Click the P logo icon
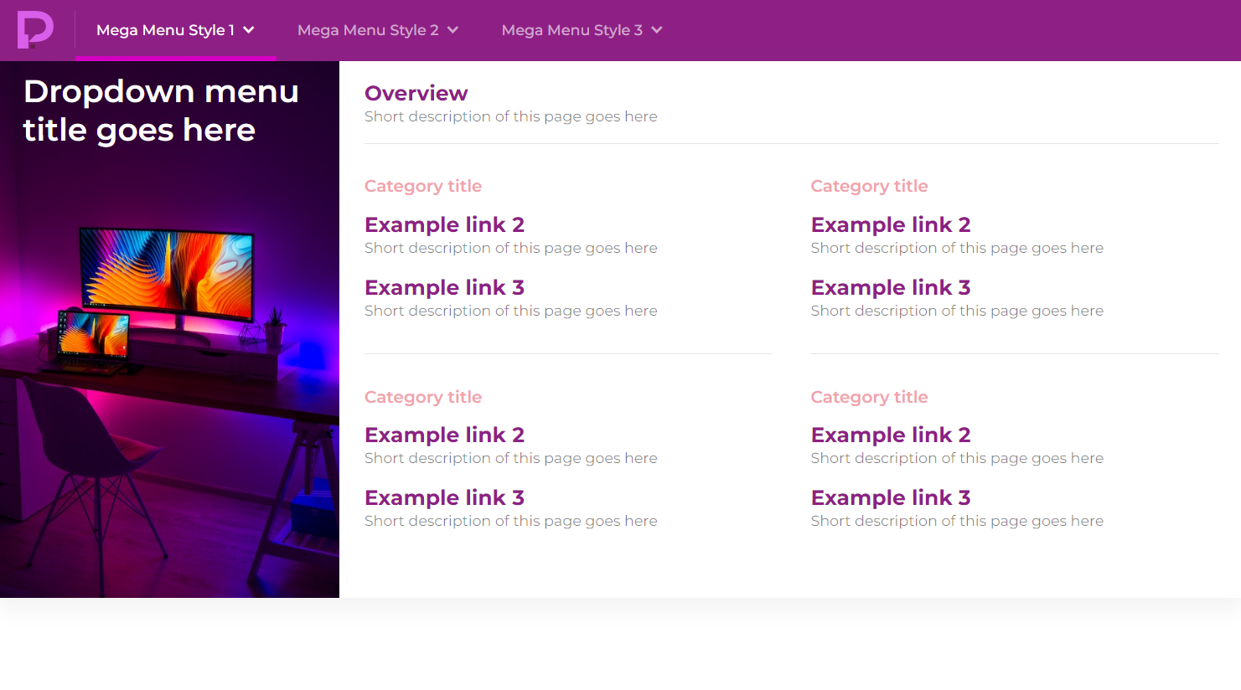Screen dimensions: 1241x690 click(x=37, y=30)
